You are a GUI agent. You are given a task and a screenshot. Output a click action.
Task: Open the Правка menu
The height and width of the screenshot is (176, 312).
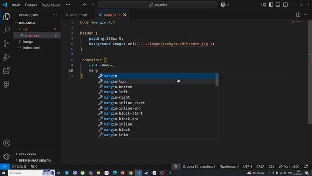[x=31, y=5]
